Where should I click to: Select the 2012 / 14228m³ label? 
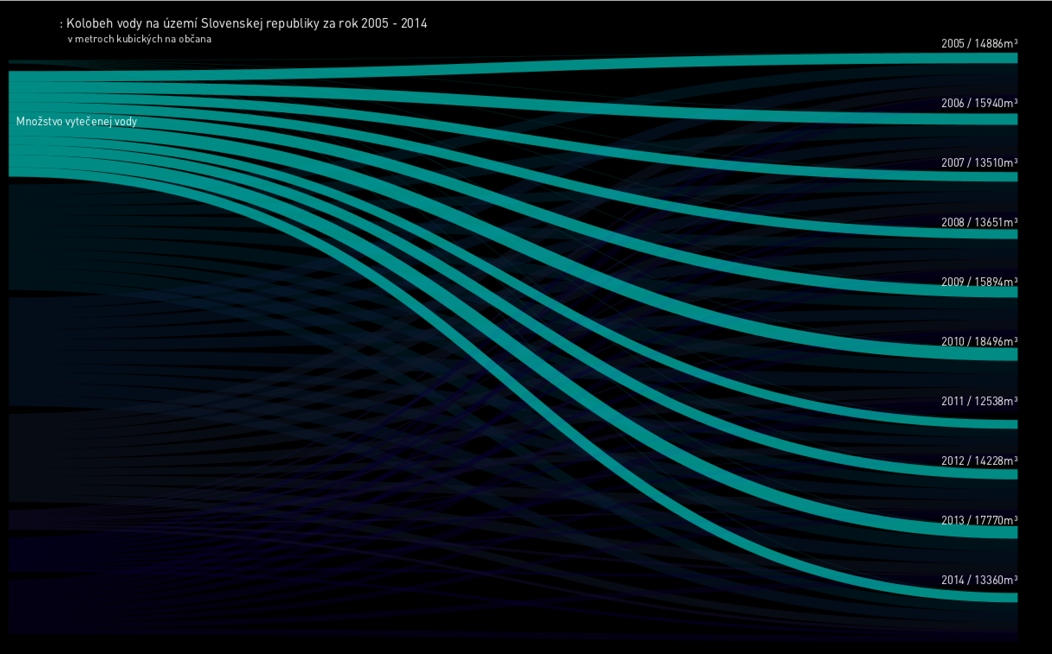point(979,461)
